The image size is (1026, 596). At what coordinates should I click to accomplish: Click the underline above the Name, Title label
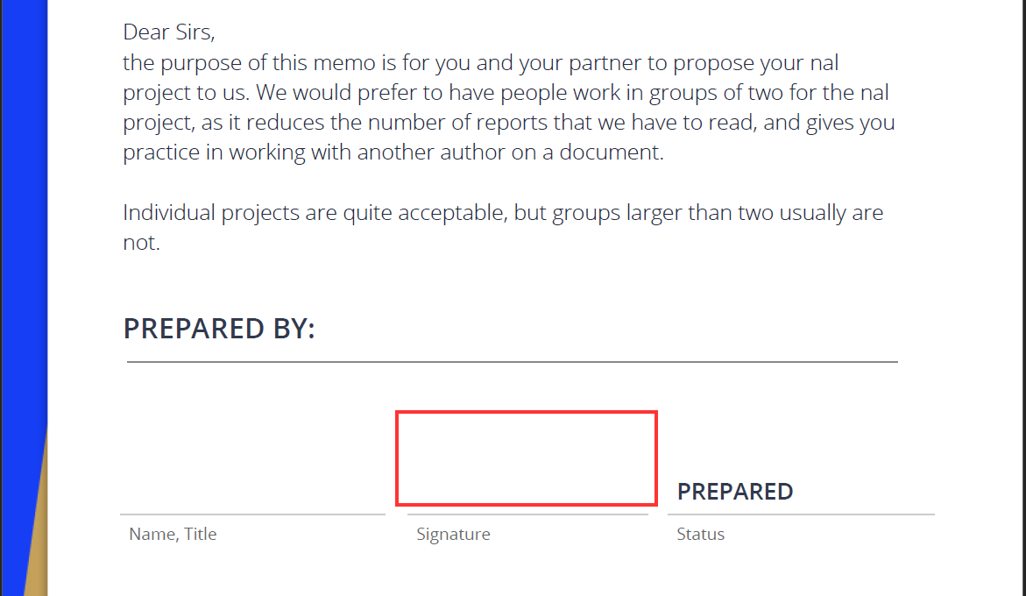[252, 514]
